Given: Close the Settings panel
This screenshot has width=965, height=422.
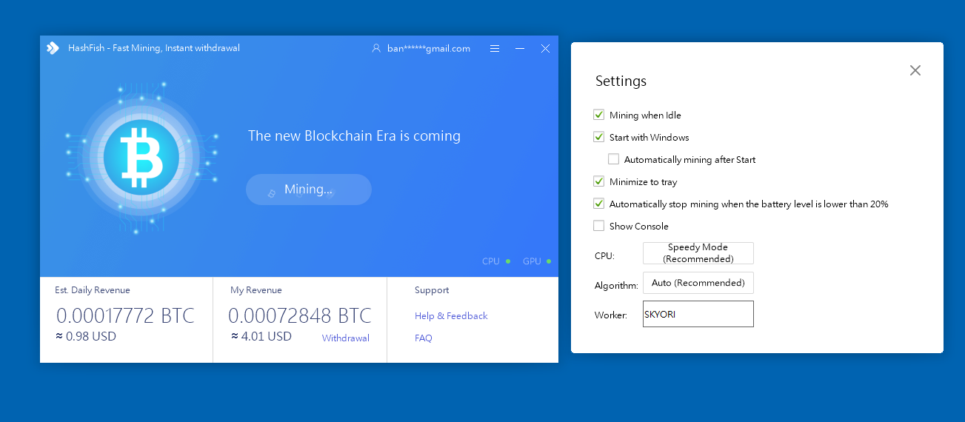Looking at the screenshot, I should coord(915,70).
